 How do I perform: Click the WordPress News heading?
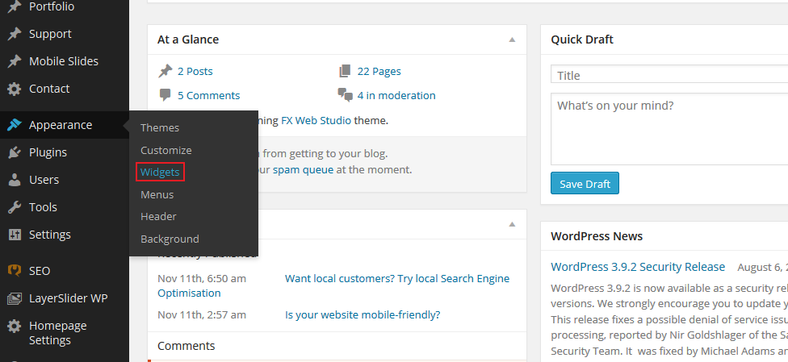coord(597,236)
